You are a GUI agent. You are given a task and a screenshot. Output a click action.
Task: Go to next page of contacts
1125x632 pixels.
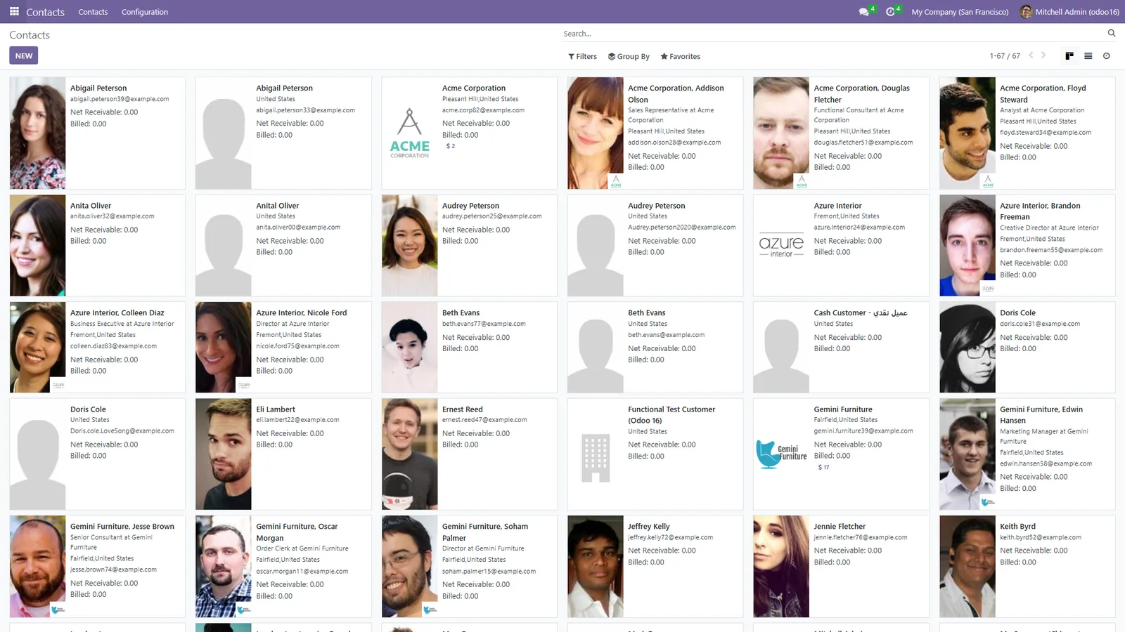[1043, 55]
